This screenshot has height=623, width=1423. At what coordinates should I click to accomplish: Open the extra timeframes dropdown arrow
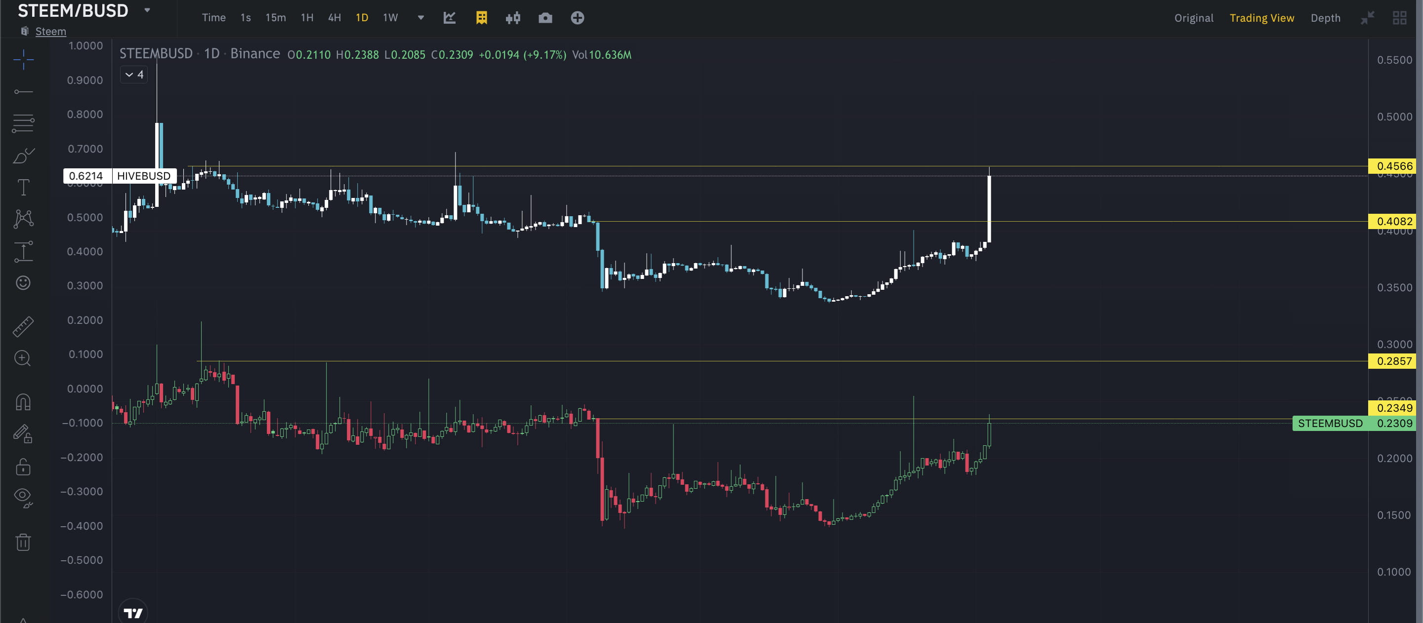click(420, 18)
